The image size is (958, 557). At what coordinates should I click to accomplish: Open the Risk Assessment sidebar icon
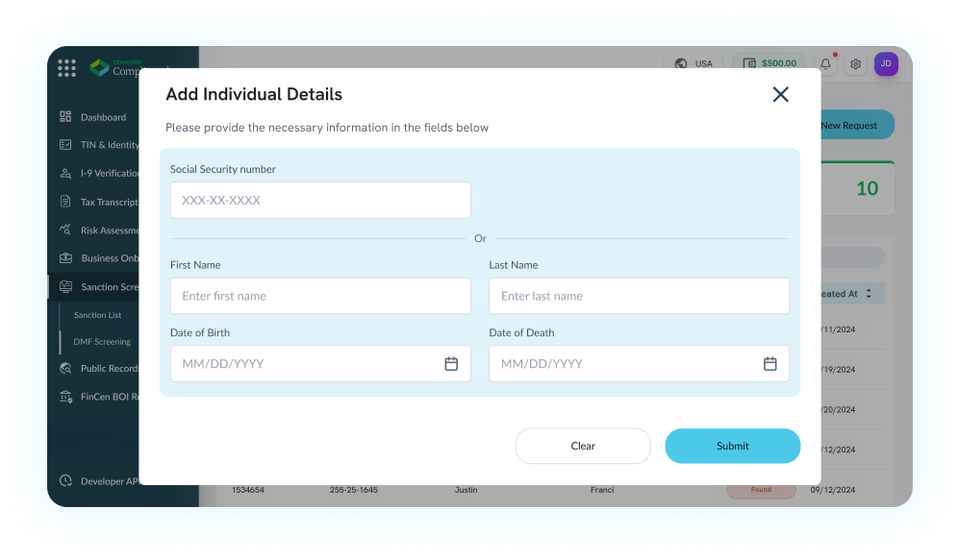65,230
